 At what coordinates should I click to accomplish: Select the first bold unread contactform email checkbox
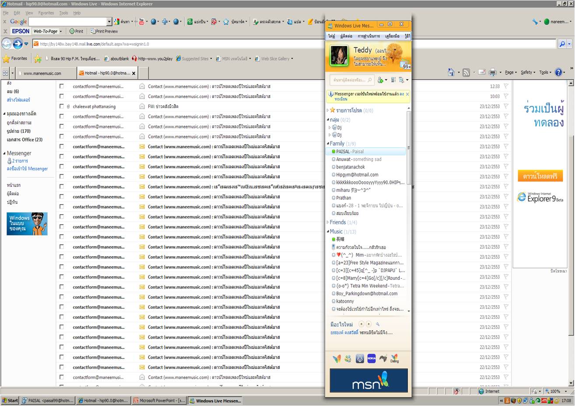[x=62, y=147]
